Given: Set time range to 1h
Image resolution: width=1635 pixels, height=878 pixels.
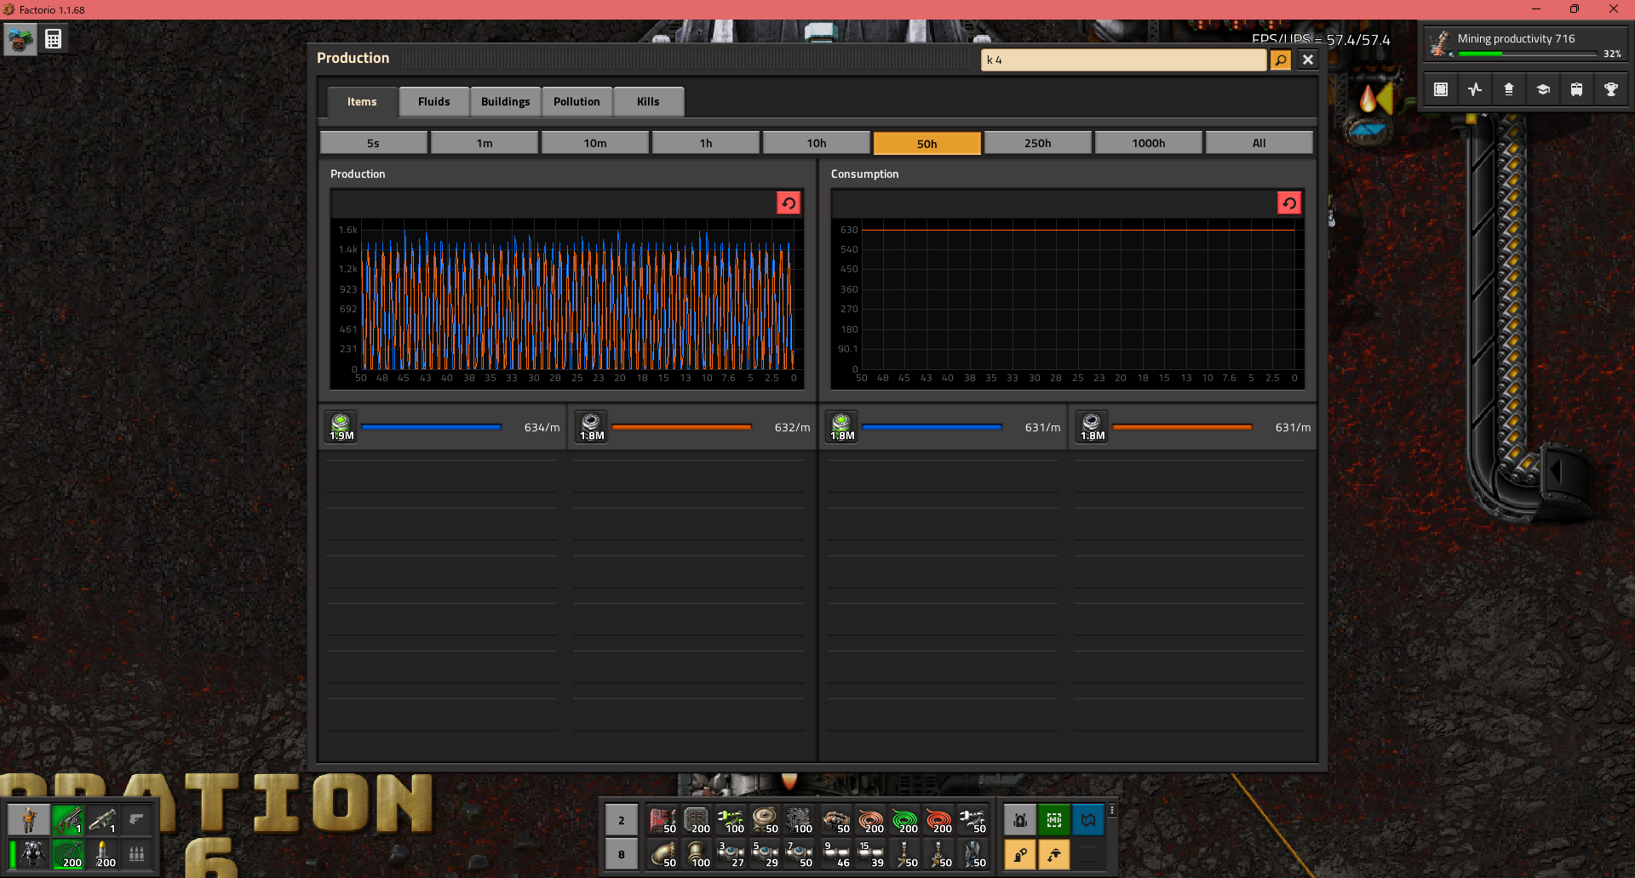Looking at the screenshot, I should pos(706,143).
